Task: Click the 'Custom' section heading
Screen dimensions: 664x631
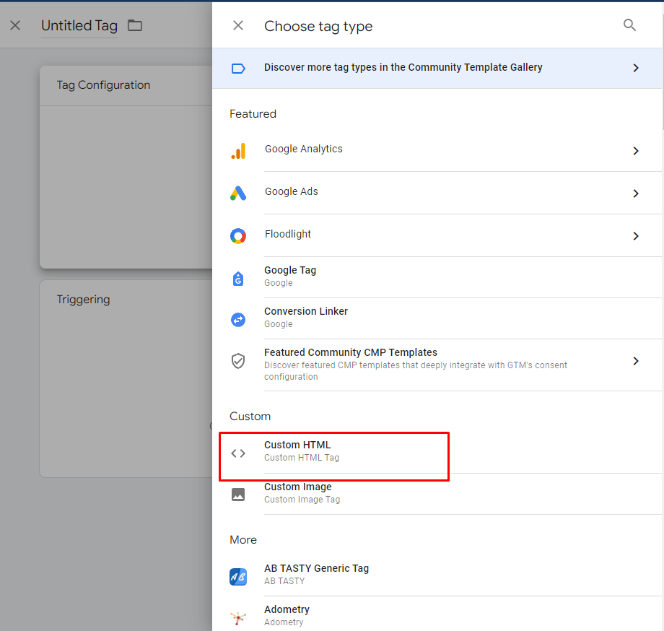Action: pos(250,417)
